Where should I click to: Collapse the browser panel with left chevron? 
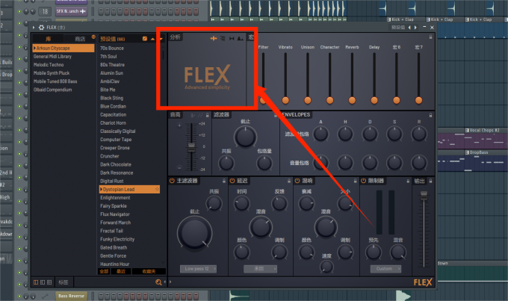click(x=164, y=282)
